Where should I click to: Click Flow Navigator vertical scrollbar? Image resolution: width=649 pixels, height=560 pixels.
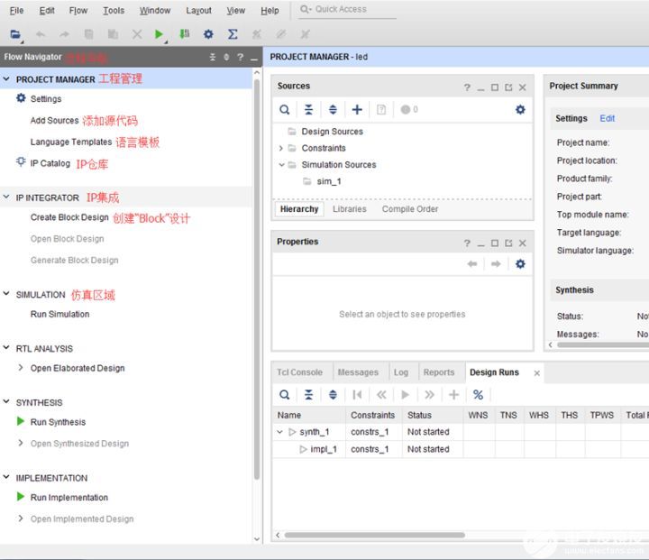(x=257, y=280)
